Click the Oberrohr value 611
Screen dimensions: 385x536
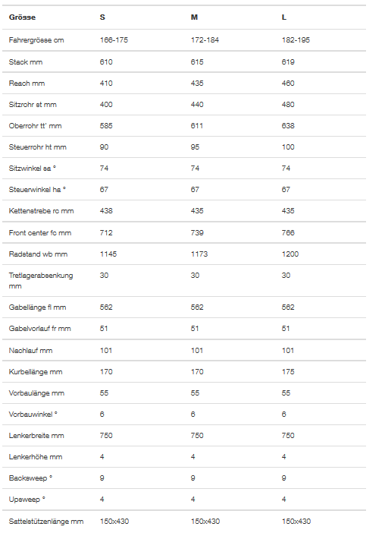(x=197, y=126)
